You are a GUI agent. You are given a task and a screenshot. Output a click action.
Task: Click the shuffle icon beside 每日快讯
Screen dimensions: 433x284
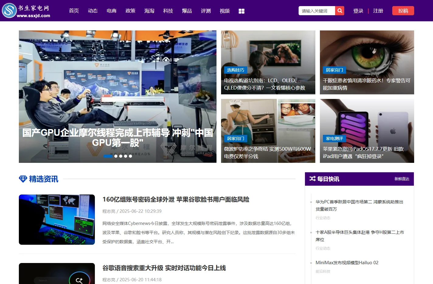312,179
